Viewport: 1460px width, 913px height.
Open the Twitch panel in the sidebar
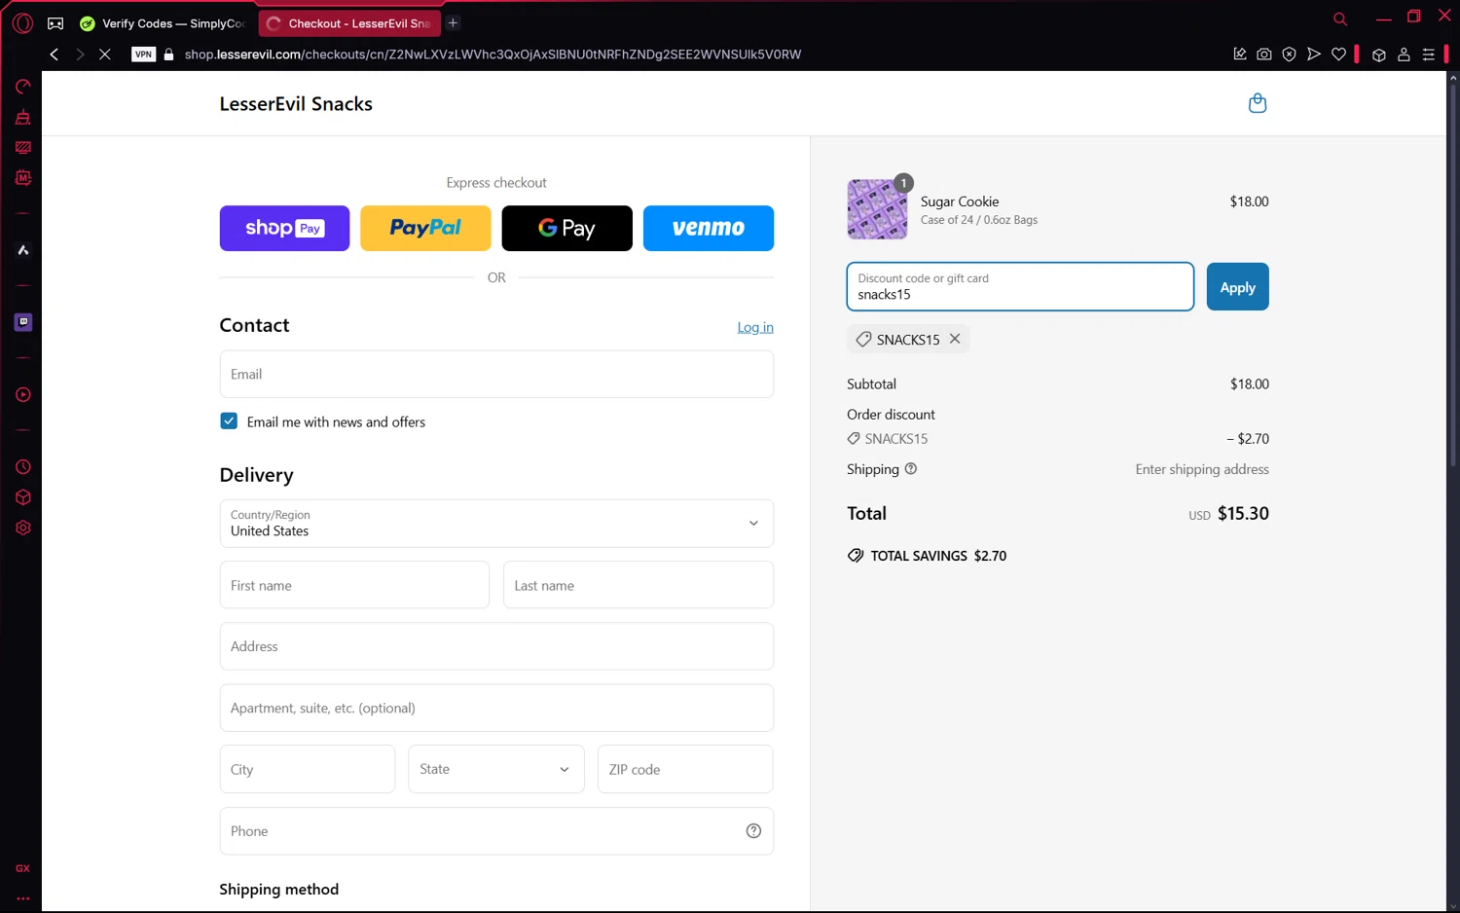tap(23, 322)
